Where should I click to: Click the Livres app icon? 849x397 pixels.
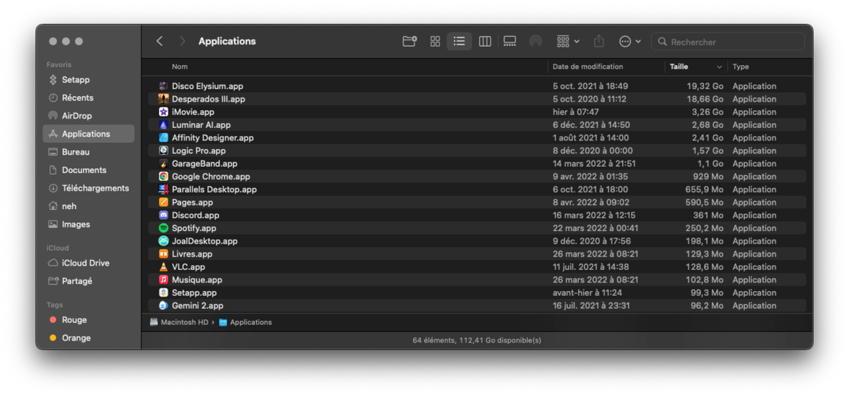pyautogui.click(x=163, y=254)
